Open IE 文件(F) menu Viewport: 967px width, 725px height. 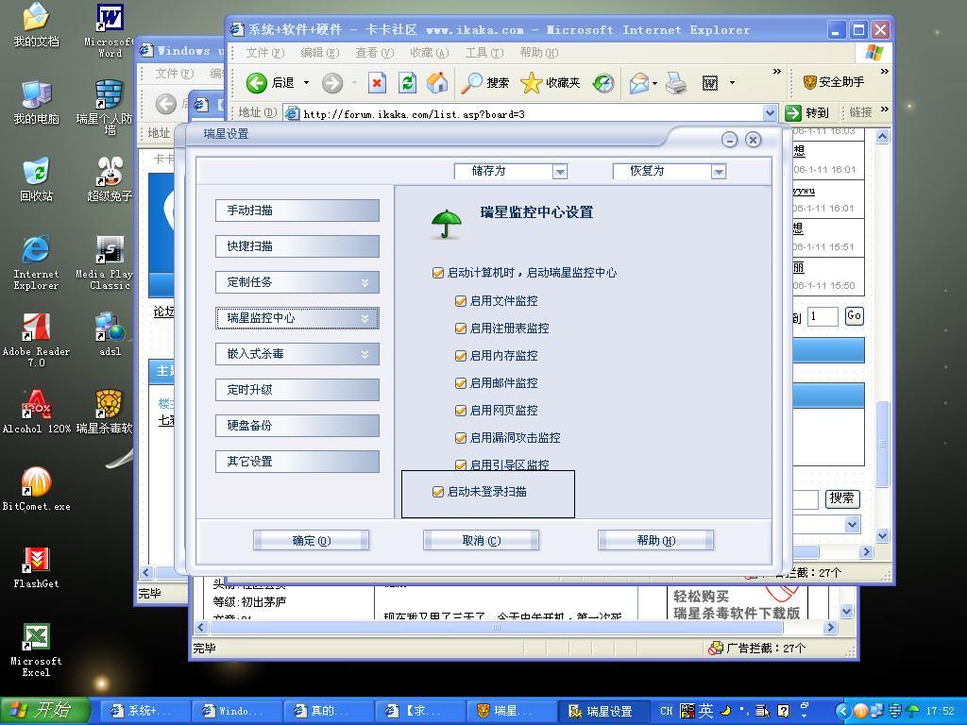(264, 53)
